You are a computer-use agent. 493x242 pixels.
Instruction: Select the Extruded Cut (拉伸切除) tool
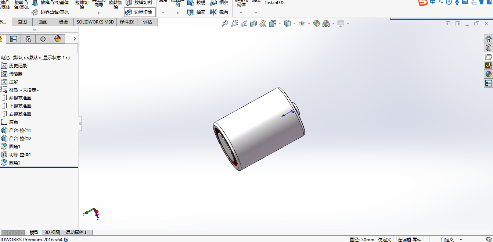(82, 4)
